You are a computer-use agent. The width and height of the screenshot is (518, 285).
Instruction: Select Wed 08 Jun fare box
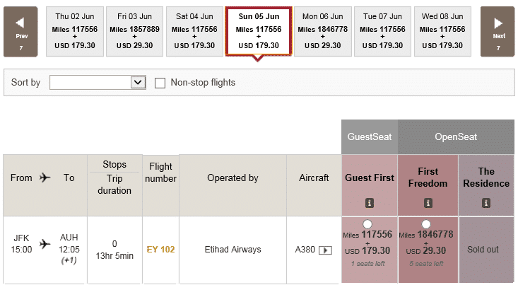[x=442, y=31]
